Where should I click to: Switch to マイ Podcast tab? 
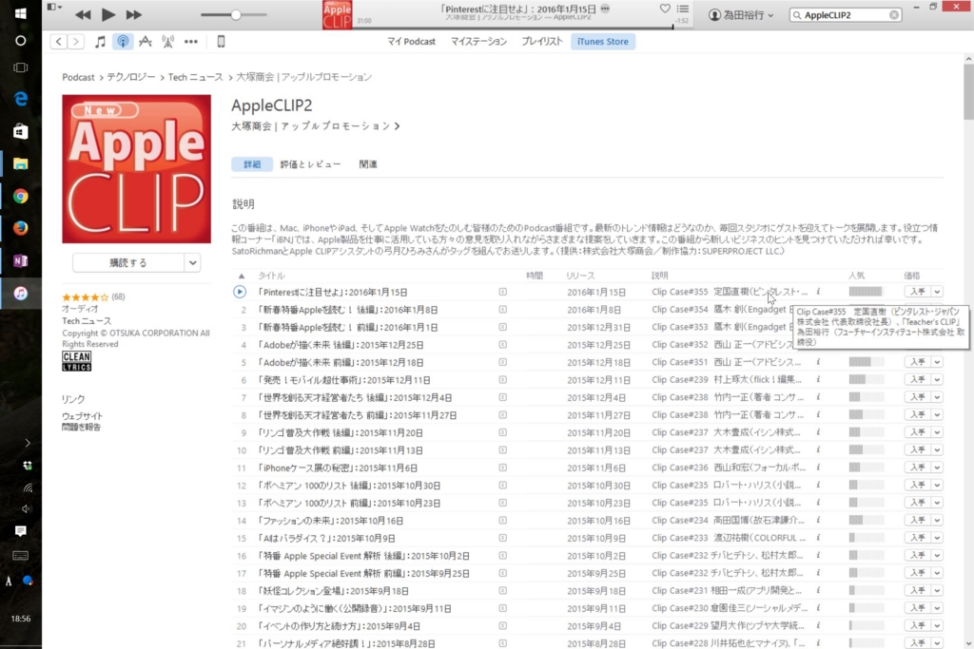pyautogui.click(x=411, y=42)
